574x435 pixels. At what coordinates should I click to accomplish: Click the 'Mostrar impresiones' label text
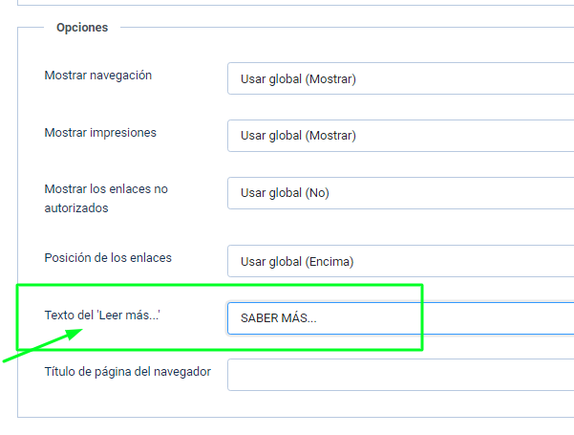click(x=100, y=132)
